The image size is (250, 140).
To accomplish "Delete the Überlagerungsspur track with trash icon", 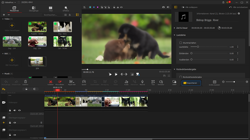I will 41,122.
